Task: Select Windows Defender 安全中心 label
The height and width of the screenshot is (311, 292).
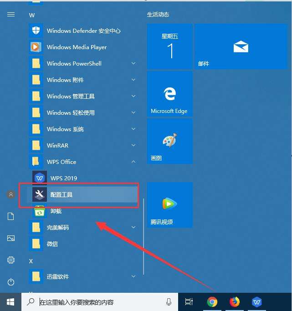Action: pos(84,31)
